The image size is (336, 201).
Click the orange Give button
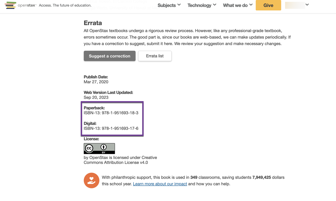coord(268,5)
